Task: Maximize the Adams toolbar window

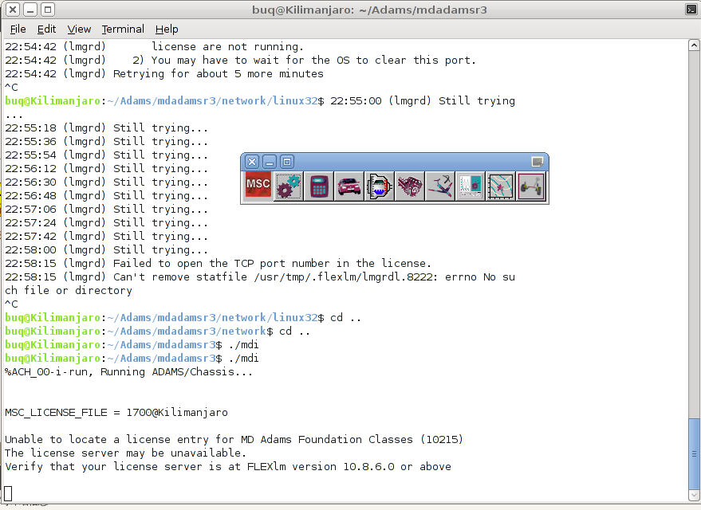Action: pyautogui.click(x=287, y=162)
